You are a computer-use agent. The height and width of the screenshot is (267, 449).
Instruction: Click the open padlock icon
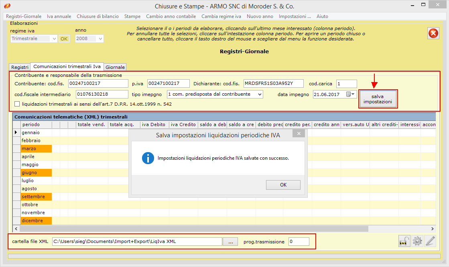[404, 241]
